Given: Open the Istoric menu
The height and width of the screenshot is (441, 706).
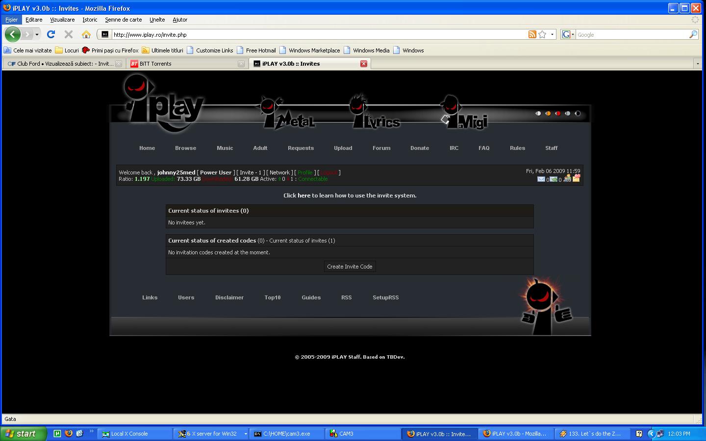Looking at the screenshot, I should pyautogui.click(x=90, y=20).
